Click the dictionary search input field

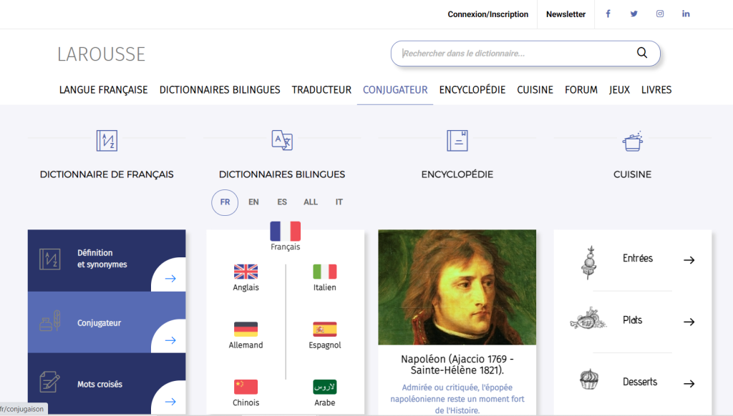pyautogui.click(x=515, y=54)
